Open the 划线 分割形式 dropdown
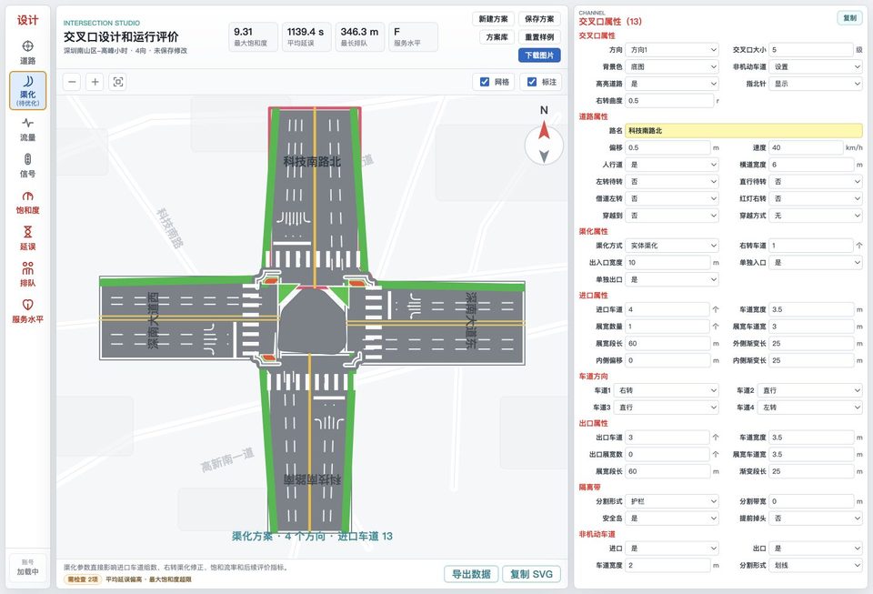 (817, 566)
